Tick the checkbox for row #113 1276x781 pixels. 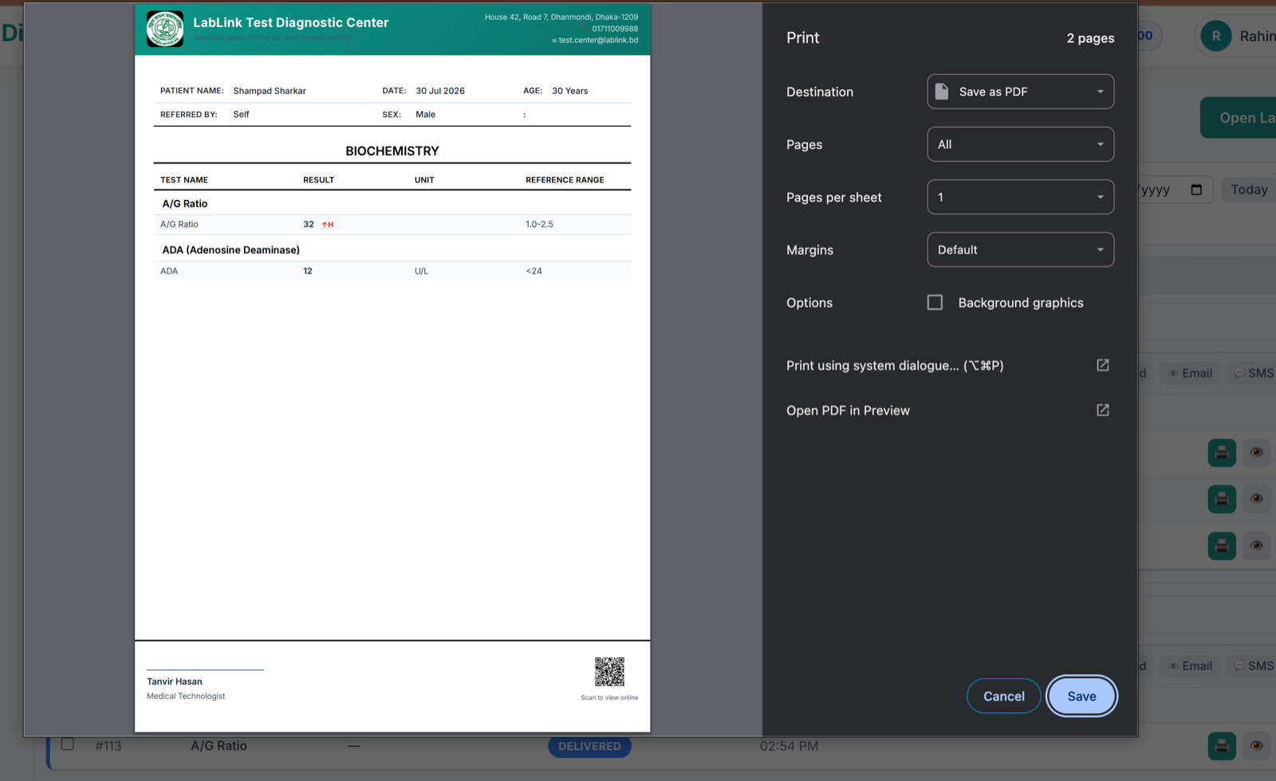tap(68, 744)
